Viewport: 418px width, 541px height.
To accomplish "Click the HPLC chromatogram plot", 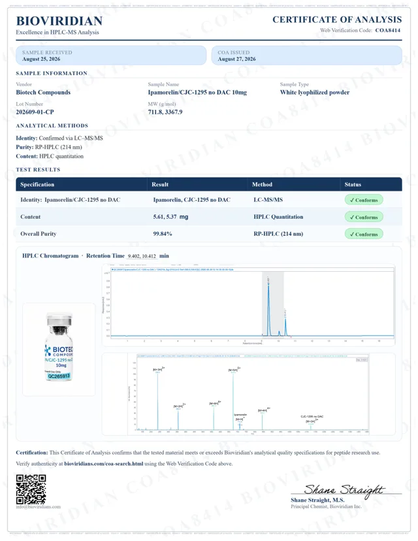I will click(x=248, y=305).
